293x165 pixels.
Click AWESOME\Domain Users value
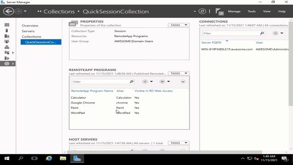click(134, 41)
